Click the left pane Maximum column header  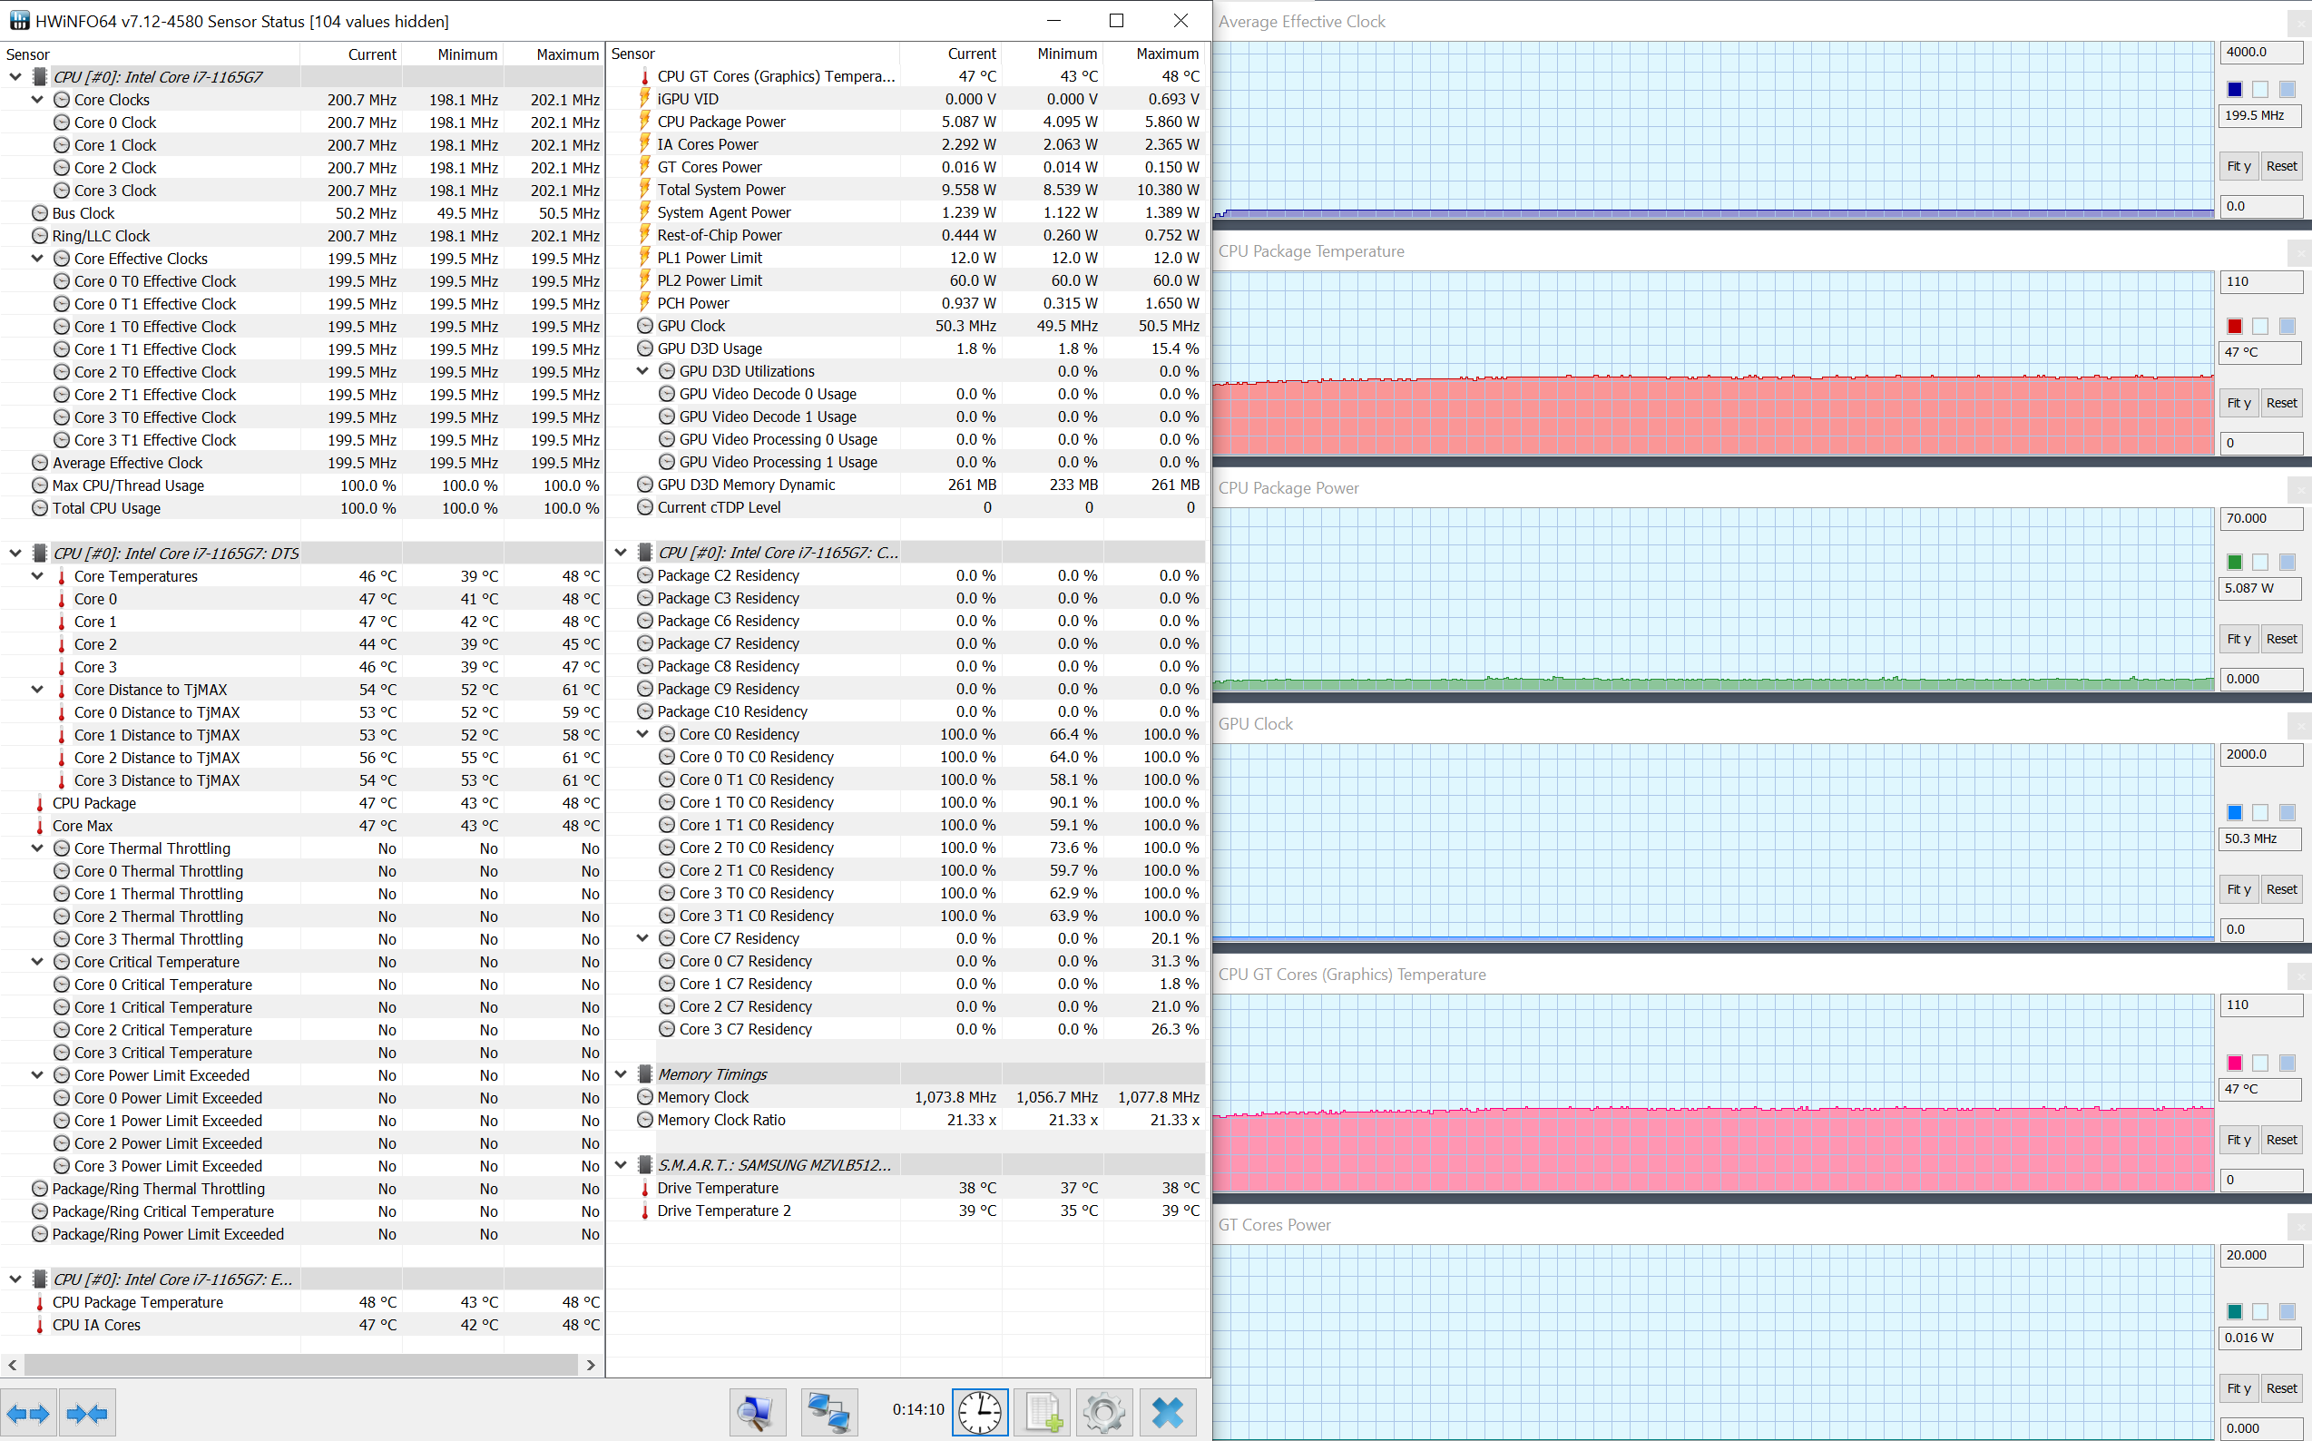(x=567, y=54)
